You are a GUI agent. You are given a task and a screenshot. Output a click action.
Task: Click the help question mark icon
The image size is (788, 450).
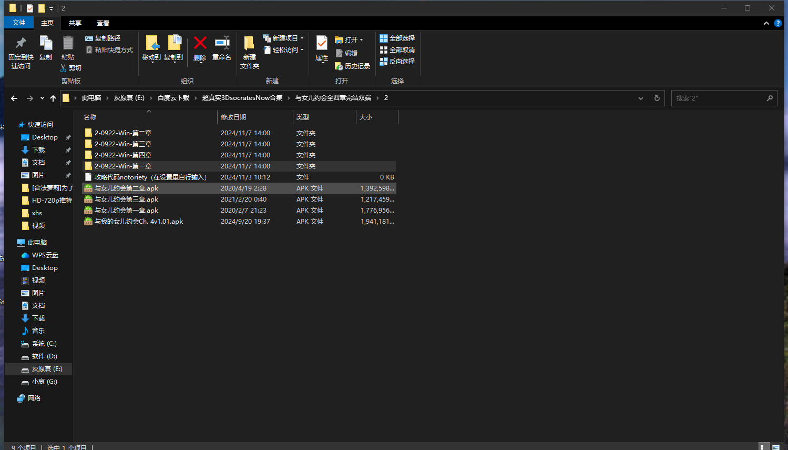click(x=778, y=23)
